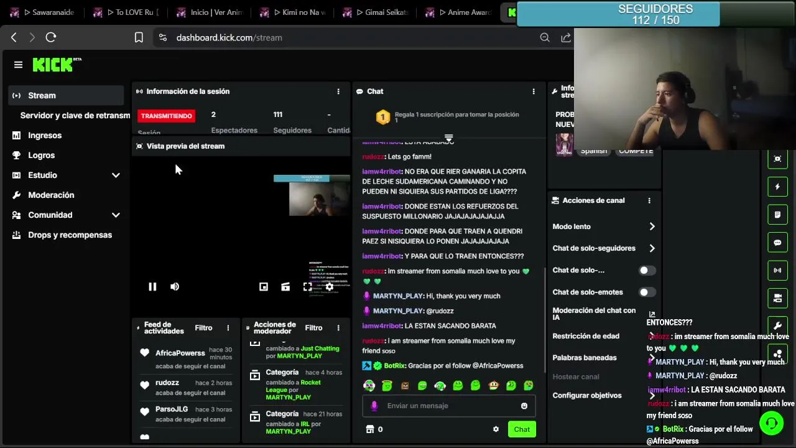
Task: Click the Just Chatting category link
Action: point(320,348)
